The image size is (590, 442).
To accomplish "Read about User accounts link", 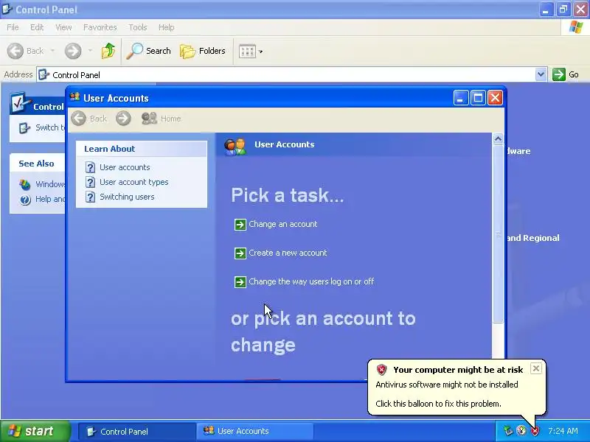I will coord(125,167).
